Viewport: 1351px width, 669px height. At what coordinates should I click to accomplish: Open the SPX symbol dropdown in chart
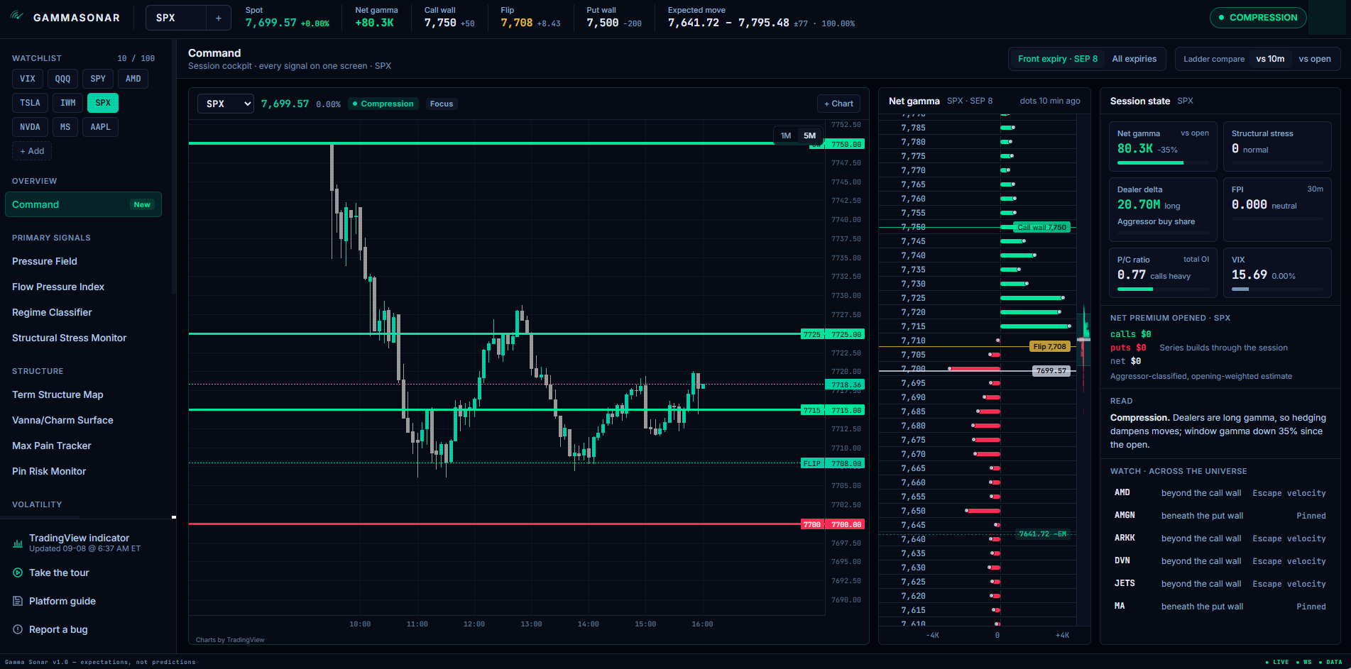[x=226, y=104]
